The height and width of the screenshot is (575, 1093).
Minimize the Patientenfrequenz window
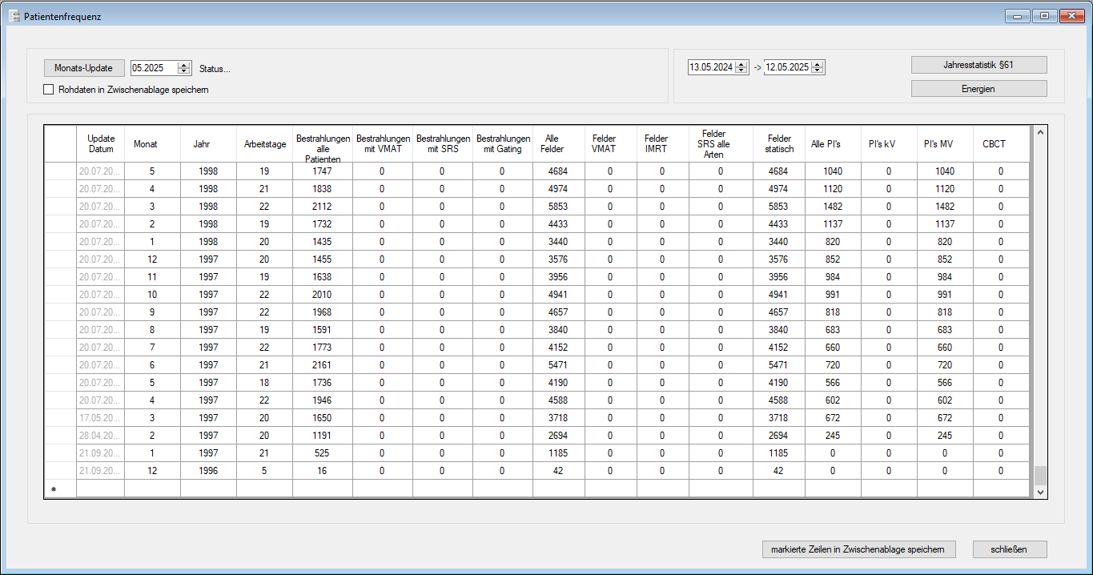[x=1018, y=15]
